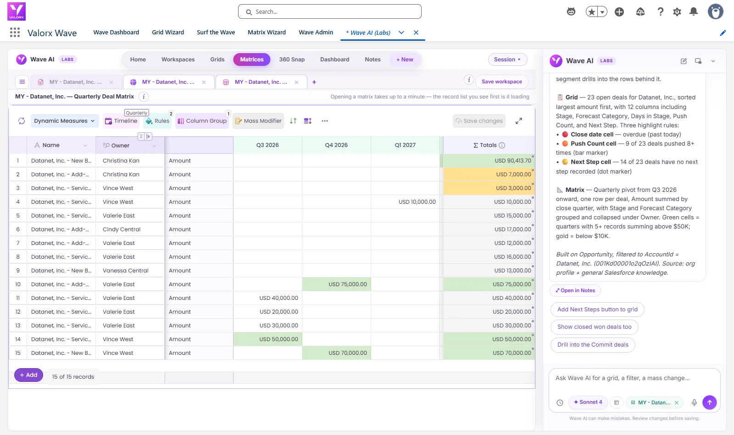Toggle the Column Group option
Screen dimensions: 734x435
(x=202, y=121)
